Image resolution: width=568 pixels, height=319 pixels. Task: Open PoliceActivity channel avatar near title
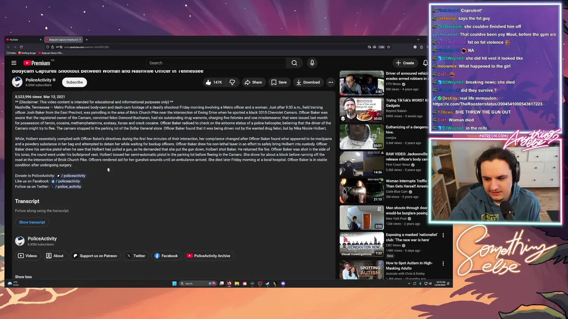click(17, 82)
